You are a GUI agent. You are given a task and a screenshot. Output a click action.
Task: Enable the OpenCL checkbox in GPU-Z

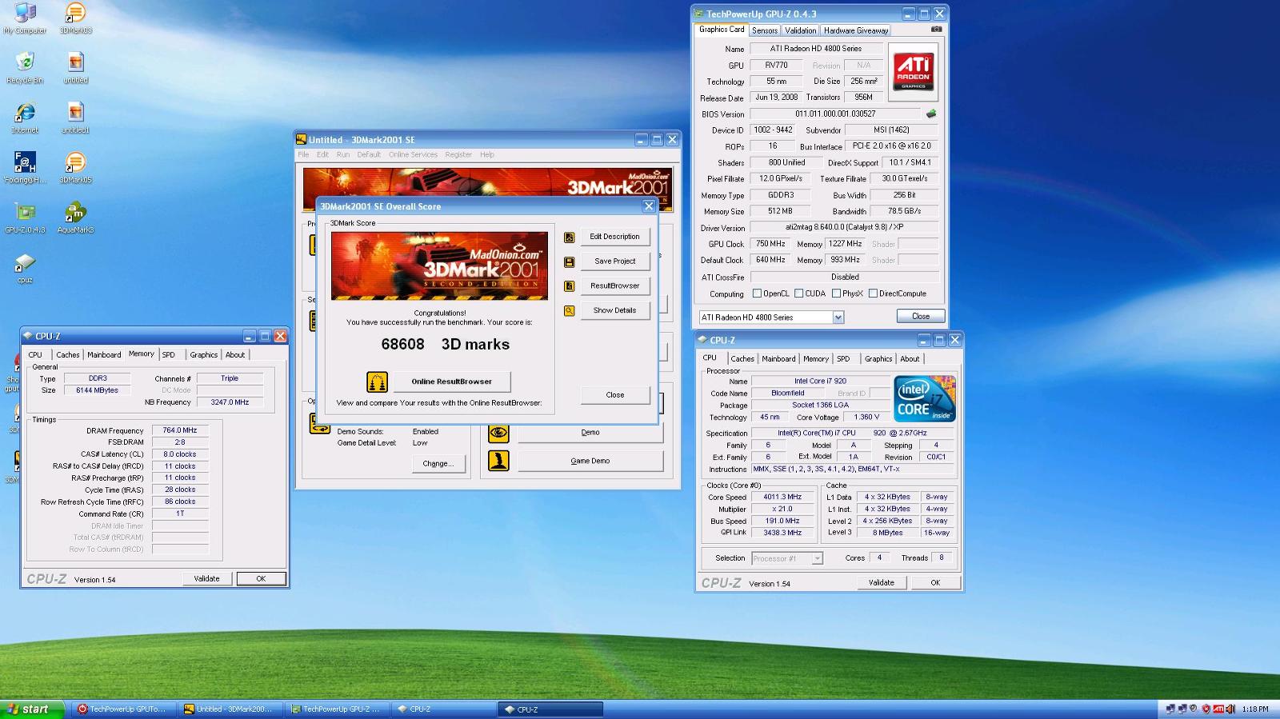[757, 294]
